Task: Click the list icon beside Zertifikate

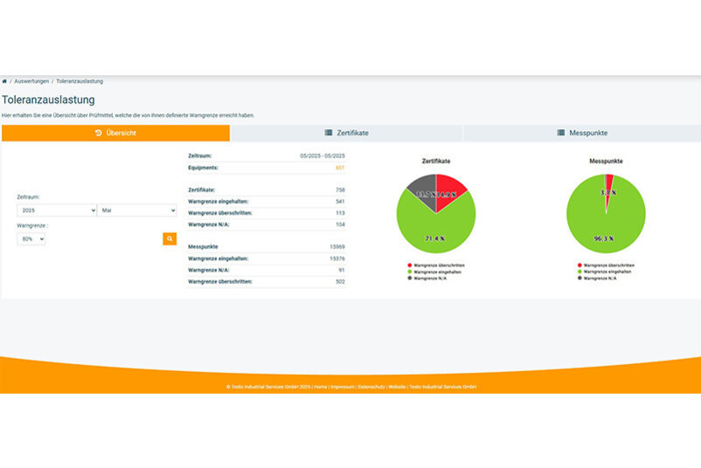Action: [329, 133]
